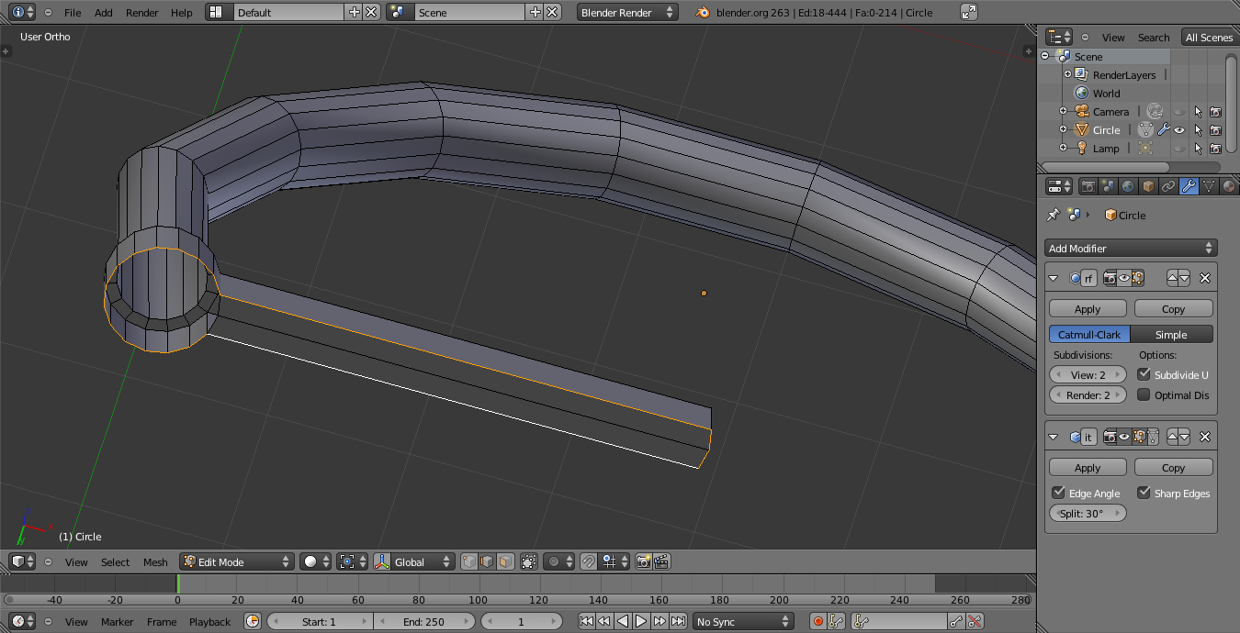Image resolution: width=1240 pixels, height=633 pixels.
Task: Toggle fullscreen icon in top header
Action: coord(969,12)
